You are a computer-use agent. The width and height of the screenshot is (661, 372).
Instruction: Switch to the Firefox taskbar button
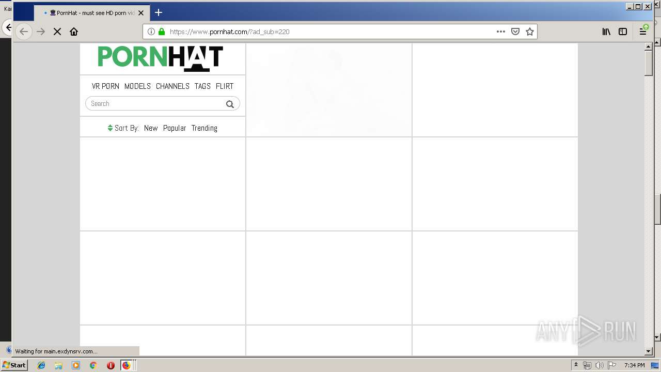tap(127, 365)
